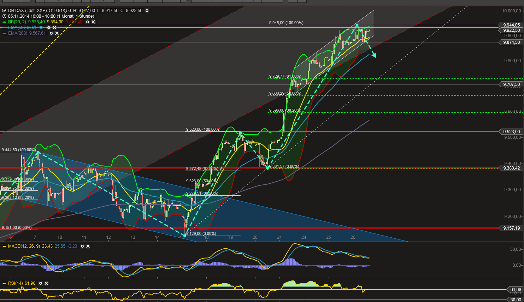The width and height of the screenshot is (524, 302).
Task: Toggle the blue EMA(50) line marker
Action: [x=4, y=28]
